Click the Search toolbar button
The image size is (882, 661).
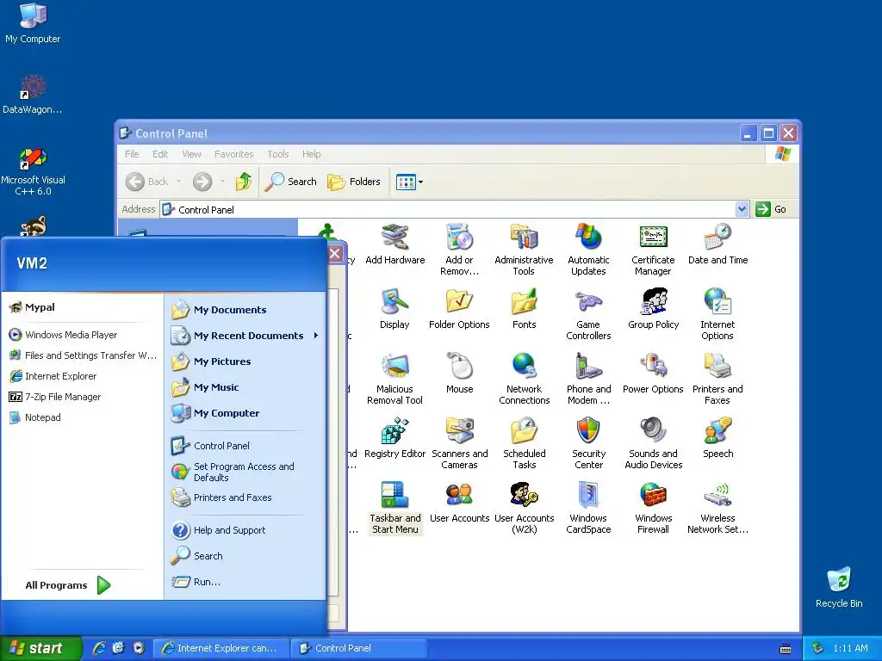[x=291, y=182]
